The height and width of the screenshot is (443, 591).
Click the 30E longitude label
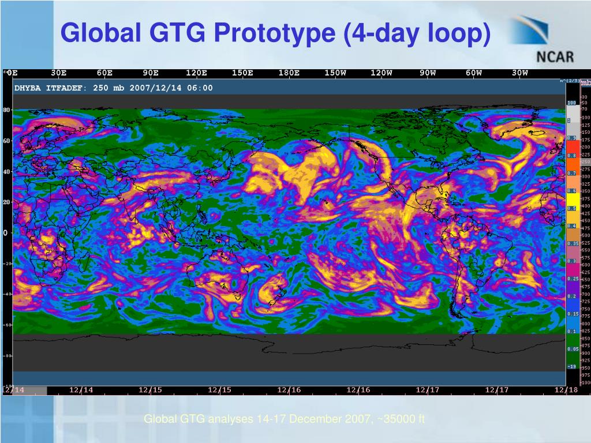(x=59, y=73)
